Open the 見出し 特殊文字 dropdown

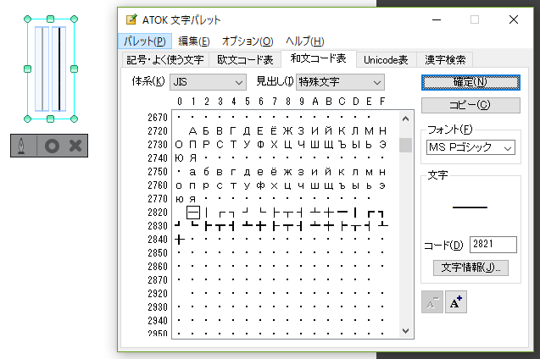(x=339, y=82)
